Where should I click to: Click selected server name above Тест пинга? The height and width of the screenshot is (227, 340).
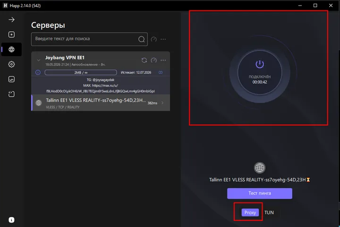257,180
